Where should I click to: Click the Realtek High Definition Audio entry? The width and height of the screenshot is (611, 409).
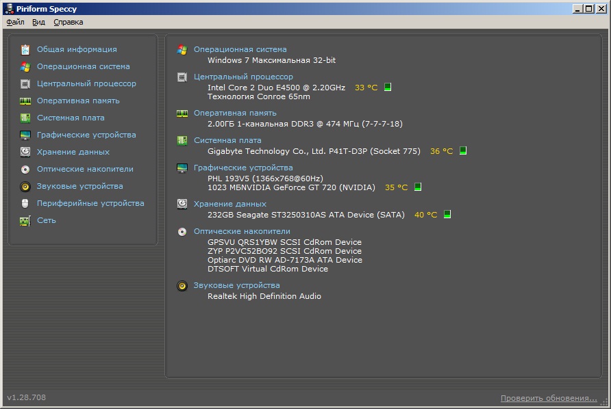point(264,296)
